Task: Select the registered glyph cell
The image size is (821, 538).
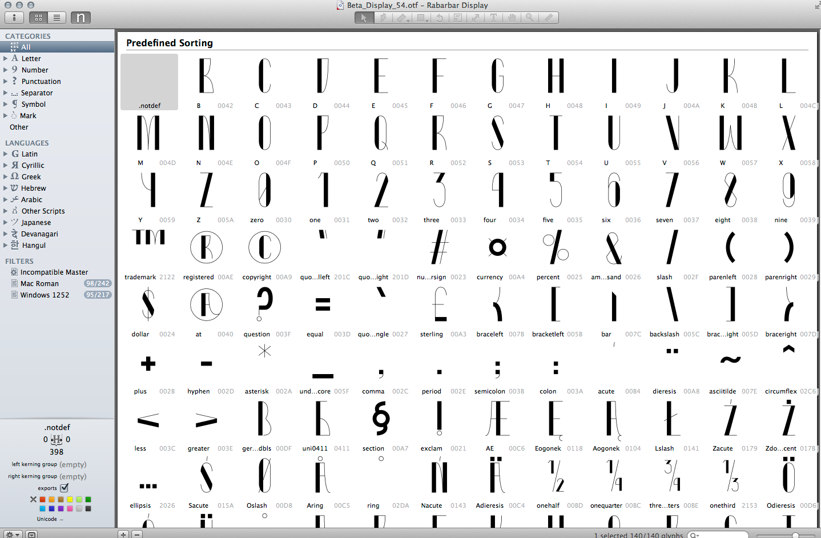Action: (207, 253)
